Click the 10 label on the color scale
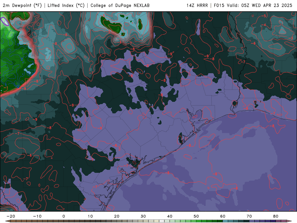This screenshot has width=297, height=223. [90, 216]
